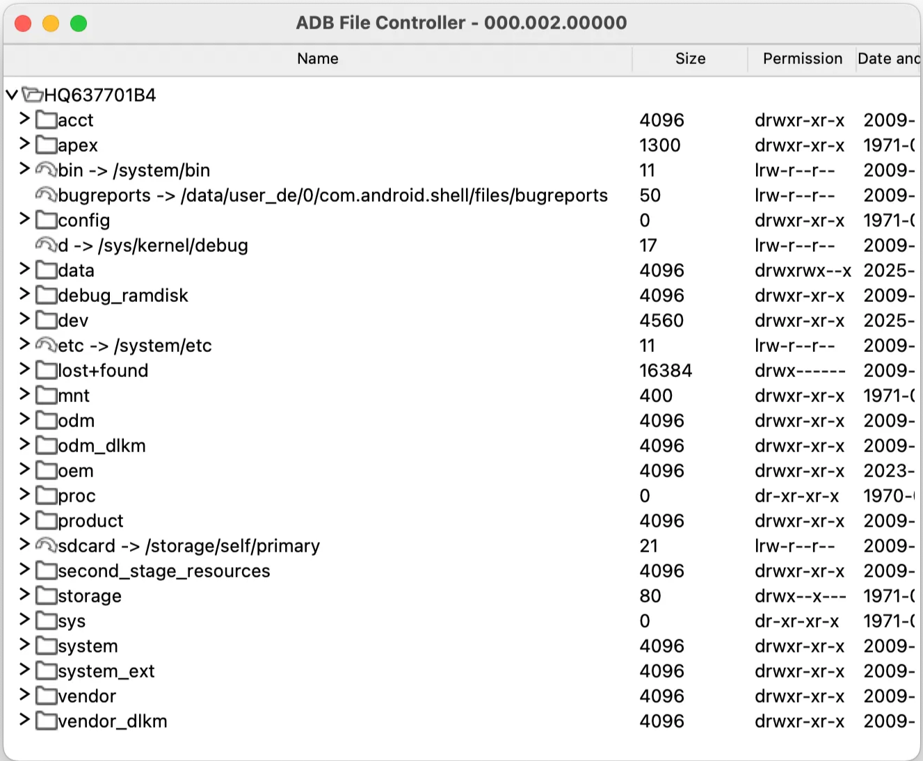923x761 pixels.
Task: Click the symlink icon next to sdcard
Action: pyautogui.click(x=47, y=546)
